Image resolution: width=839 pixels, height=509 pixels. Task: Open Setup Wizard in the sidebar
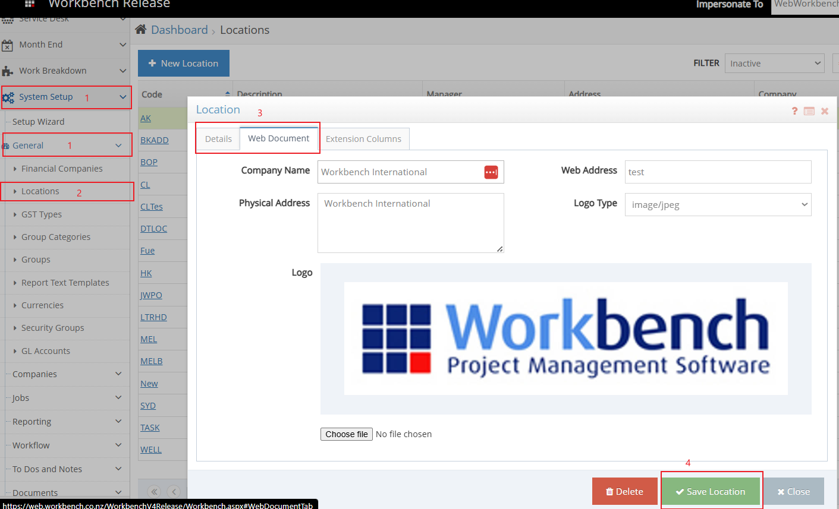[39, 122]
